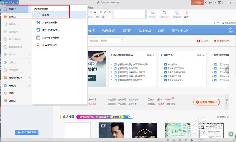Open 帮助(H) menu entry
236x142 pixels.
(x=16, y=86)
